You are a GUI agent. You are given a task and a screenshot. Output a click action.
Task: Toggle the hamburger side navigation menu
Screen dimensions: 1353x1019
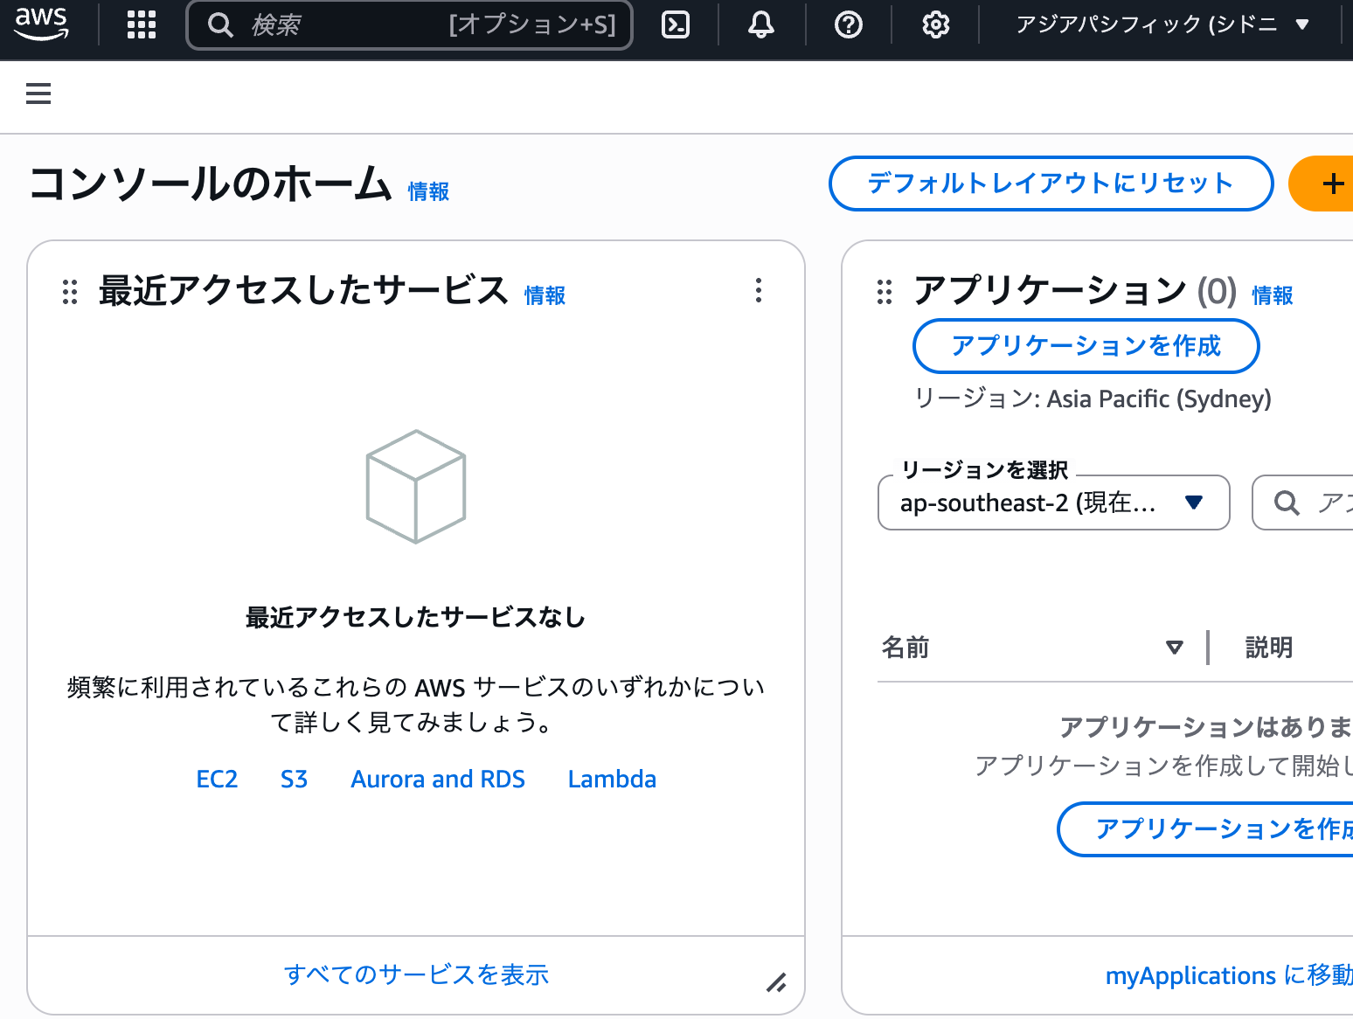tap(38, 94)
